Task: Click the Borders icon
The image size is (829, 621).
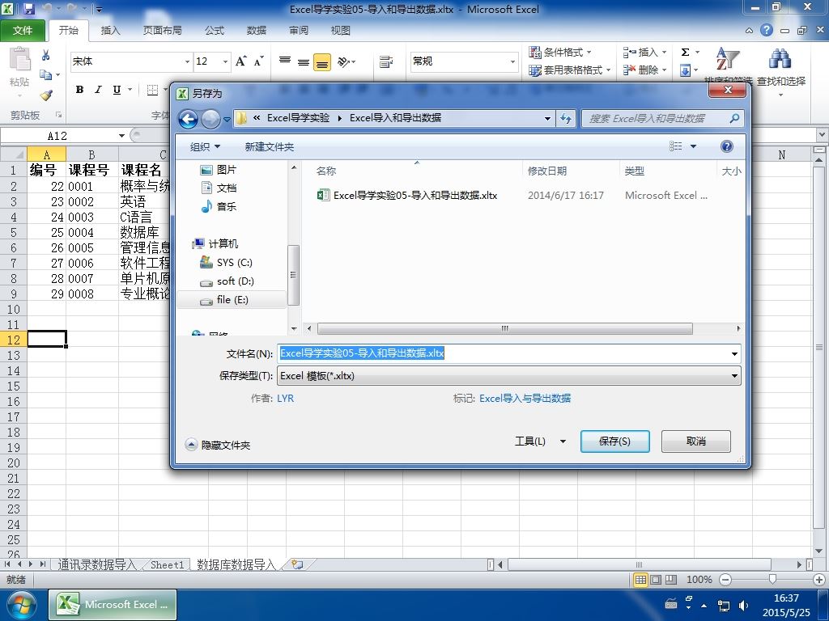Action: pyautogui.click(x=152, y=90)
